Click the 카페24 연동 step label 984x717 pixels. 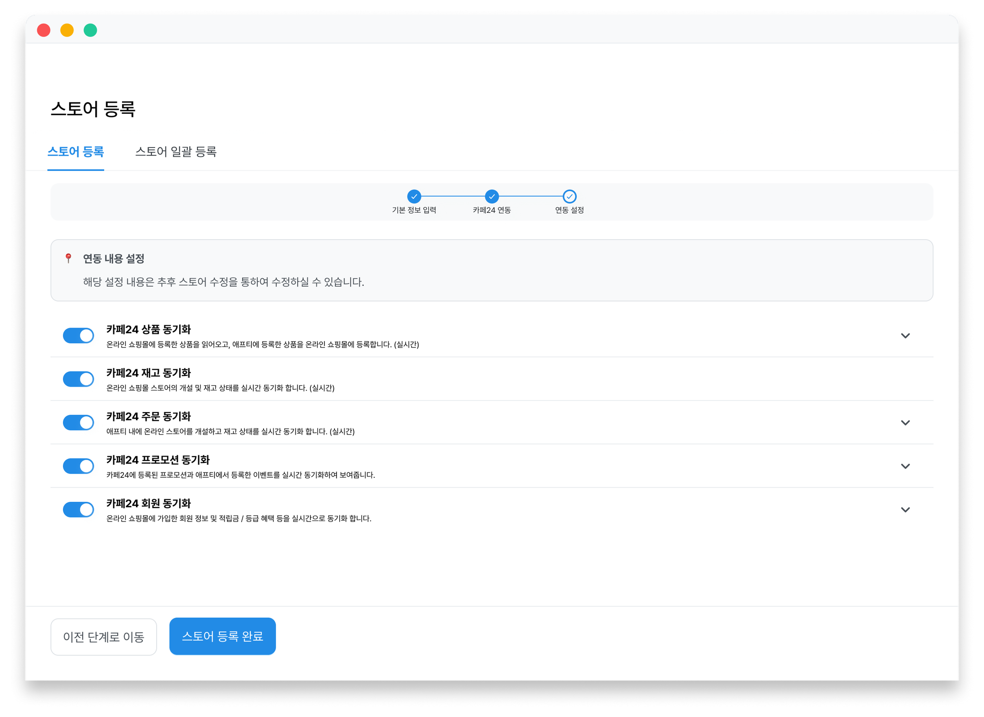click(492, 210)
